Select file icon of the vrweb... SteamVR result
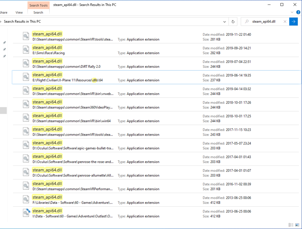This screenshot has width=302, height=229. point(26,91)
